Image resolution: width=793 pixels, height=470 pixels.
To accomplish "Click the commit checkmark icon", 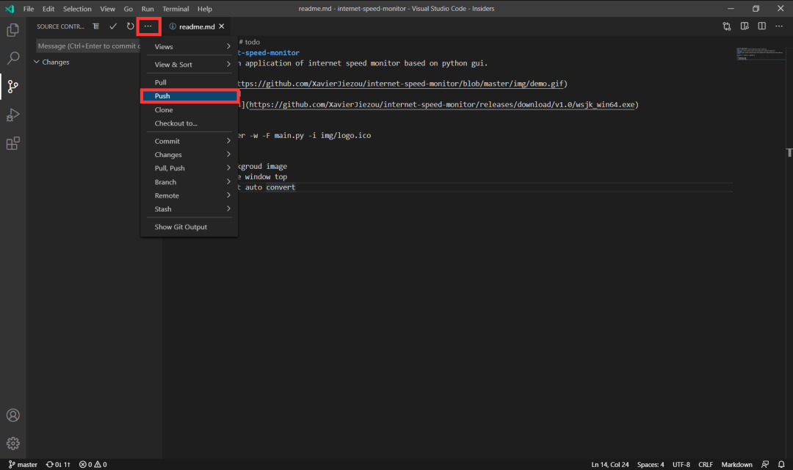I will tap(113, 26).
